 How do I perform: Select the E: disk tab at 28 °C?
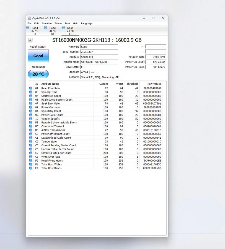click(70, 31)
